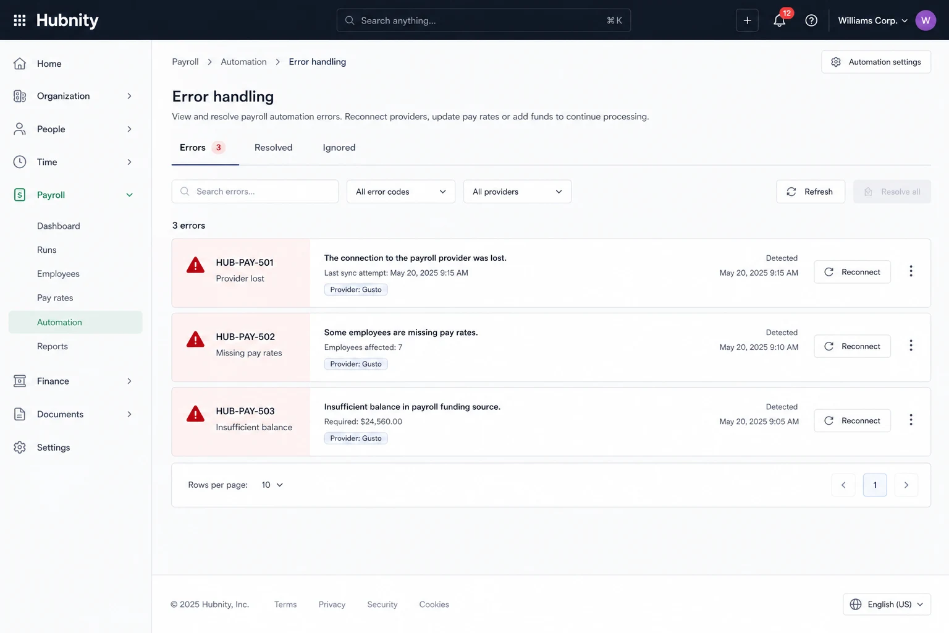949x633 pixels.
Task: Click the Time clock sidebar icon
Action: [x=20, y=162]
